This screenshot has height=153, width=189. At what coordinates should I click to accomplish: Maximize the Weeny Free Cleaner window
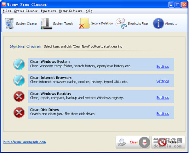pyautogui.click(x=178, y=5)
